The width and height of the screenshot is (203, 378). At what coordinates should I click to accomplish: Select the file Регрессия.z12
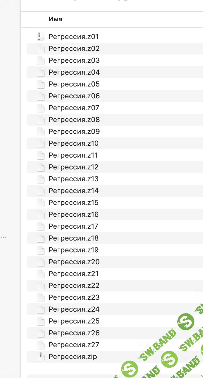click(x=73, y=167)
